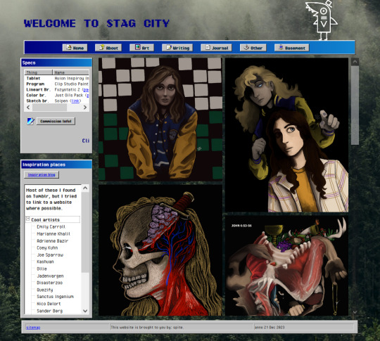The width and height of the screenshot is (380, 341).
Task: Click the Commission Info button
Action: point(56,121)
